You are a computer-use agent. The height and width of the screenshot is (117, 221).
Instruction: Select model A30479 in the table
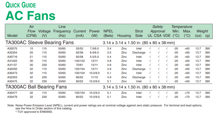[12, 97]
